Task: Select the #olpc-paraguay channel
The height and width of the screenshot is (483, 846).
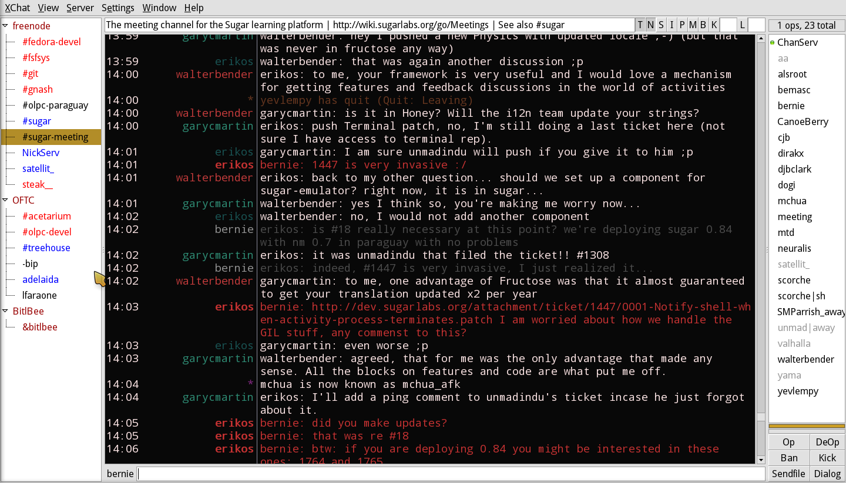Action: (55, 105)
